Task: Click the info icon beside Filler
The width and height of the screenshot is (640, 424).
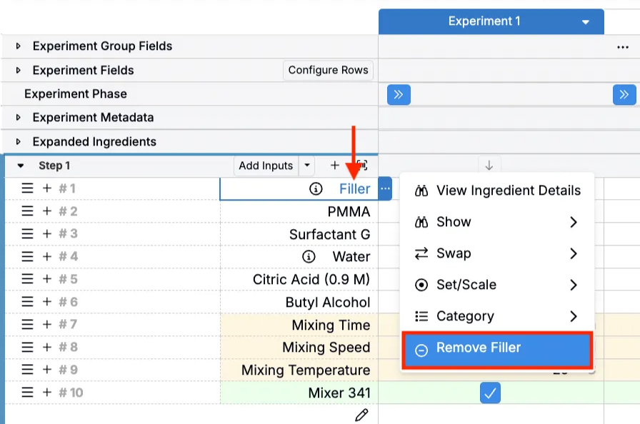Action: pos(316,189)
